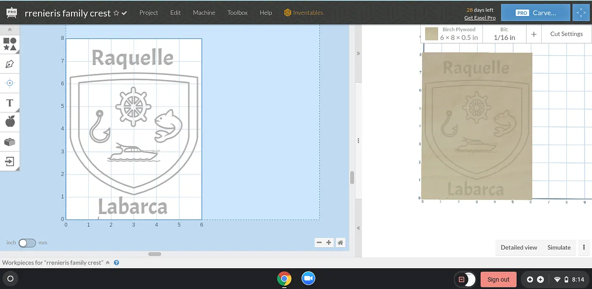This screenshot has height=289, width=592.
Task: Open the Apps apple icon
Action: (x=10, y=122)
